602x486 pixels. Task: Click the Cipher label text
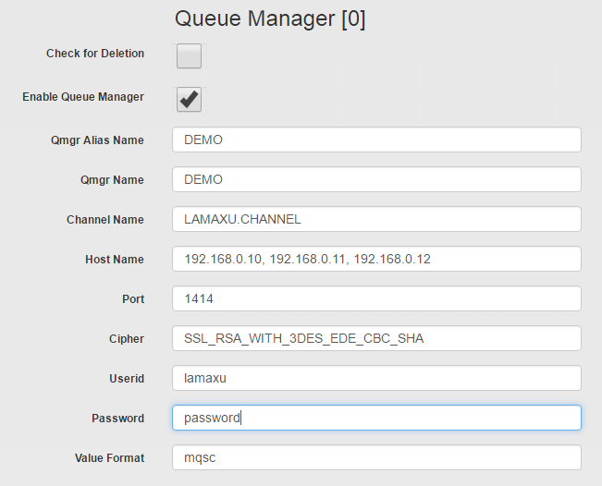click(x=127, y=339)
